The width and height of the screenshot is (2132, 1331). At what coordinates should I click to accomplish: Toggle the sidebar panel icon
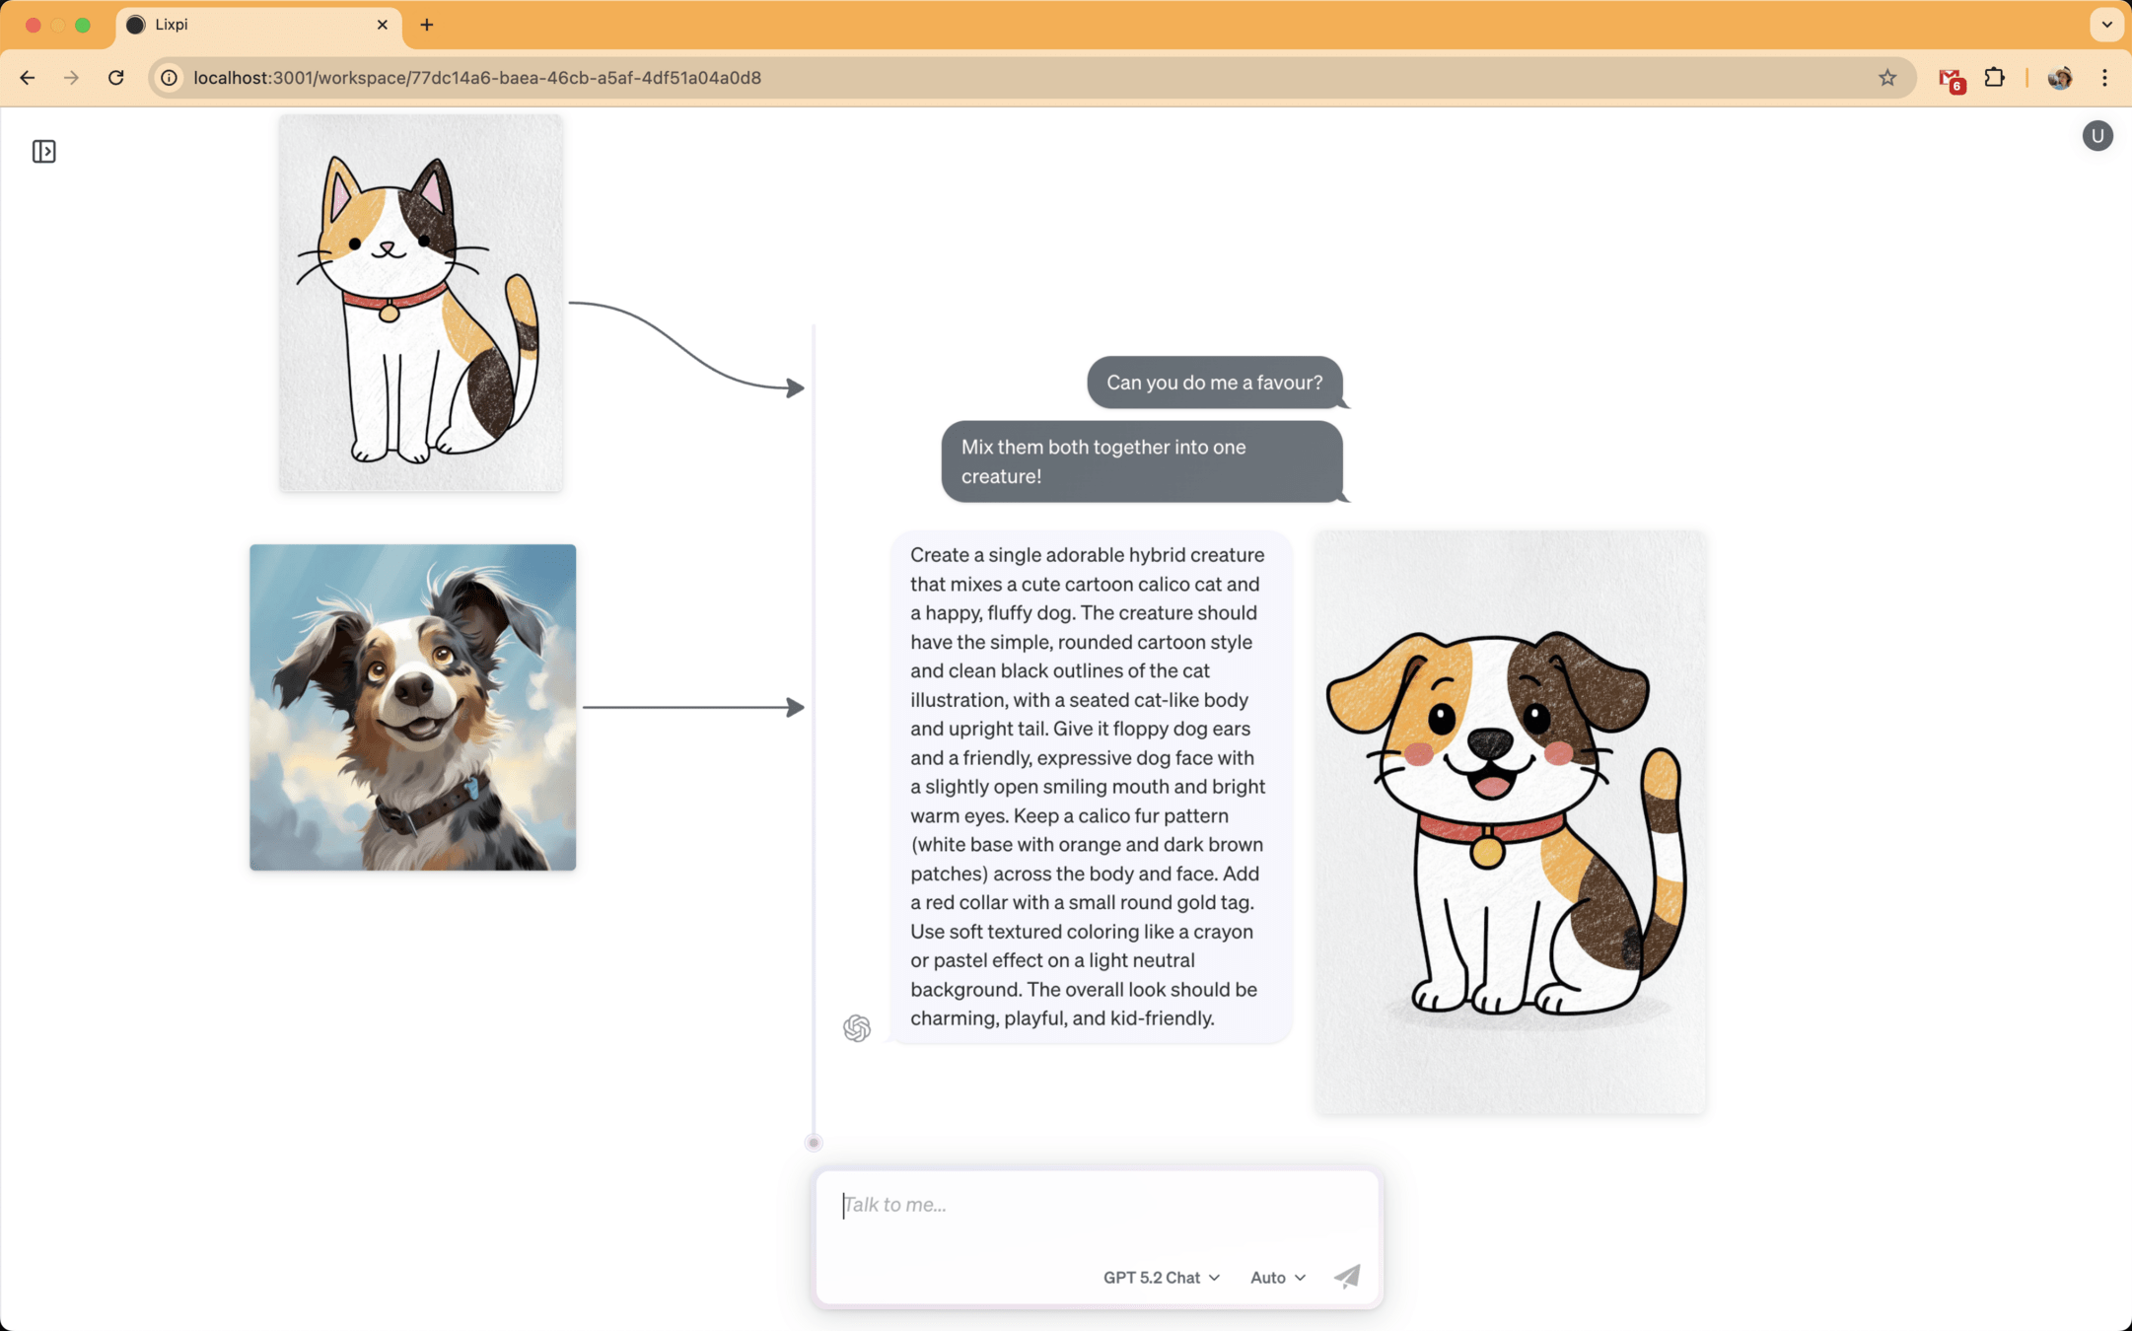43,151
